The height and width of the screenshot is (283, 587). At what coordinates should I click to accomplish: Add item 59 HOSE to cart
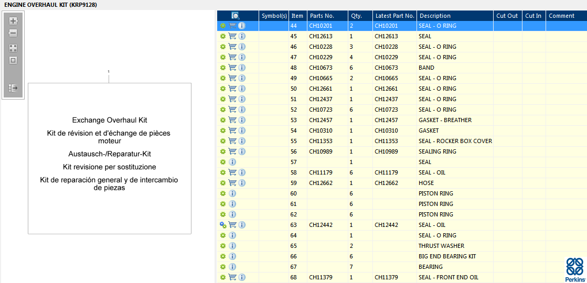point(232,183)
